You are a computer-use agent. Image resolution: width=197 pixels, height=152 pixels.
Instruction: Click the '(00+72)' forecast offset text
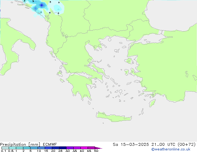(x=187, y=145)
